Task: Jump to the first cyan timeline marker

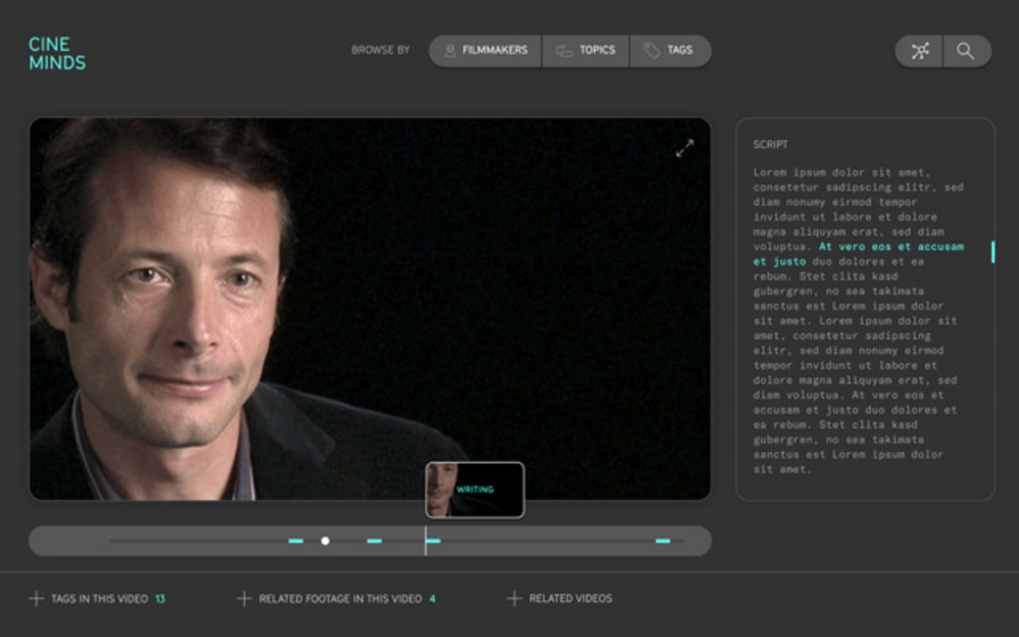Action: click(295, 541)
